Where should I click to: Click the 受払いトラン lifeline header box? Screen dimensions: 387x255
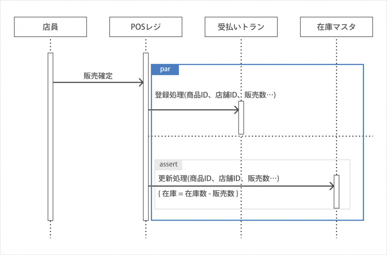pyautogui.click(x=241, y=27)
